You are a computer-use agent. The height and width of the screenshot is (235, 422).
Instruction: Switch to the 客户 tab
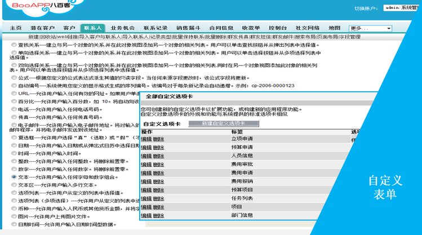pyautogui.click(x=69, y=28)
